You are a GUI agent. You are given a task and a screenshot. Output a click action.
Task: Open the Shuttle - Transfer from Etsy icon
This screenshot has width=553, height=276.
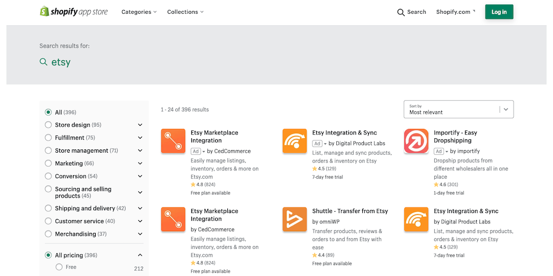click(x=295, y=219)
